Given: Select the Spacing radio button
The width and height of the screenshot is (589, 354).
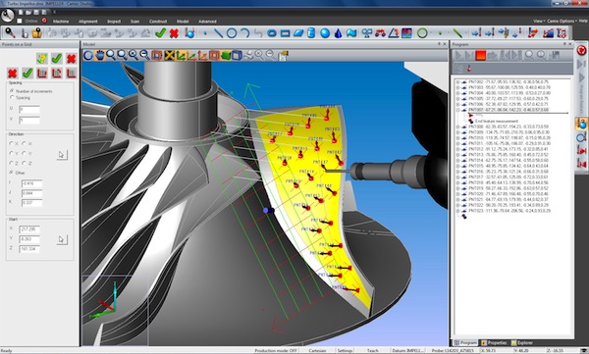Looking at the screenshot, I should point(12,97).
